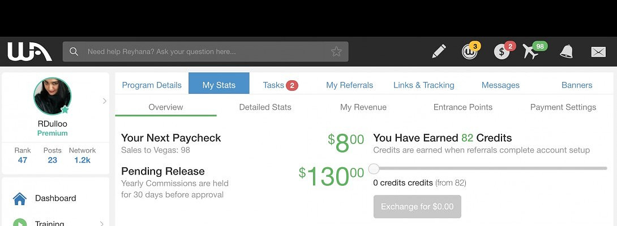Click the RDulloo profile avatar
This screenshot has width=617, height=226.
click(52, 96)
